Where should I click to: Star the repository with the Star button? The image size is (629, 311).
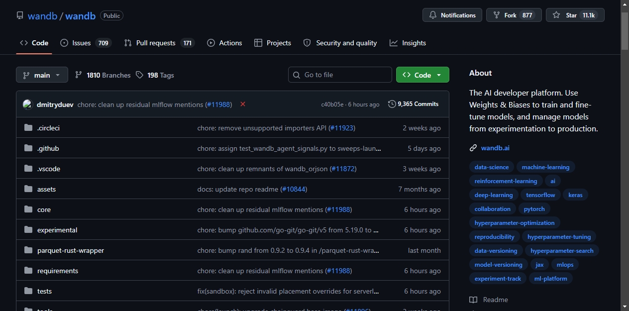pyautogui.click(x=575, y=15)
